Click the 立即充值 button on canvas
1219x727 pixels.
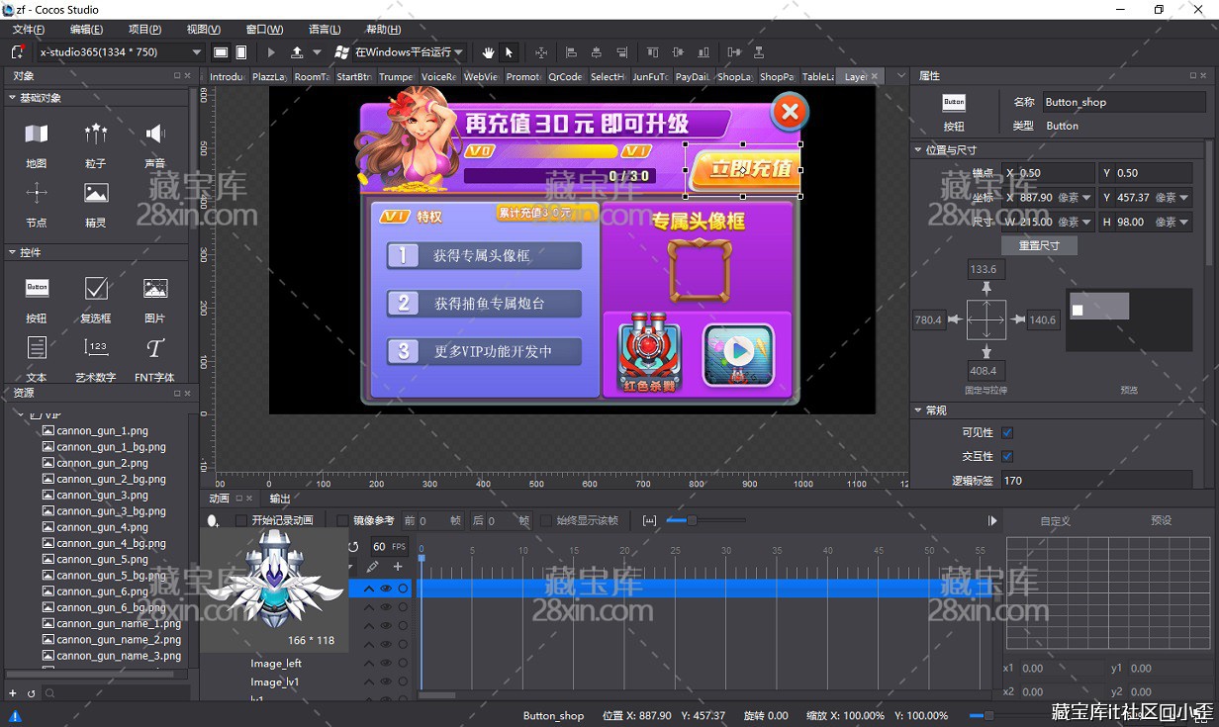coord(742,168)
